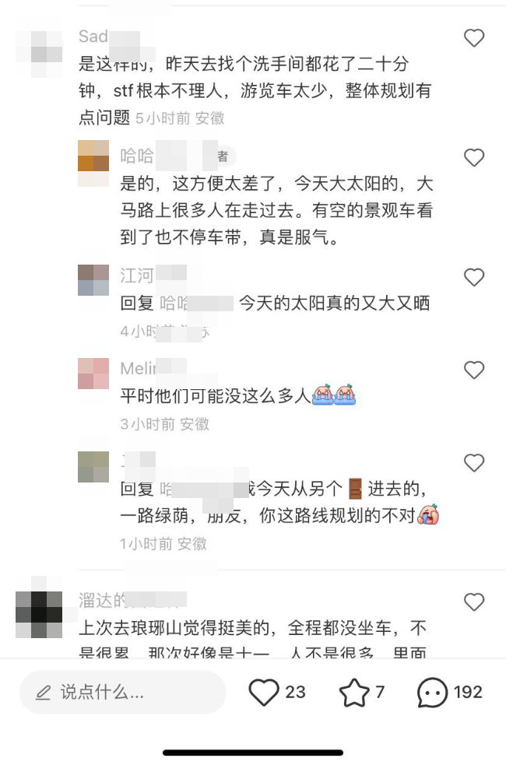Like the 琅琊山 comment
This screenshot has width=506, height=765.
[x=473, y=602]
